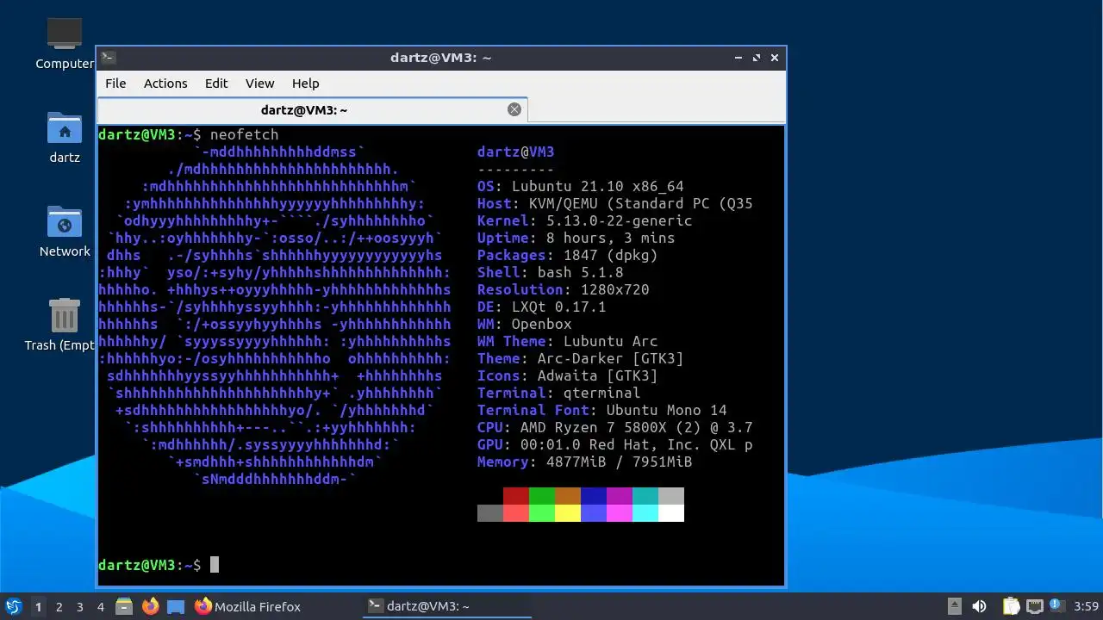Open the File menu
This screenshot has height=620, width=1103.
[115, 84]
